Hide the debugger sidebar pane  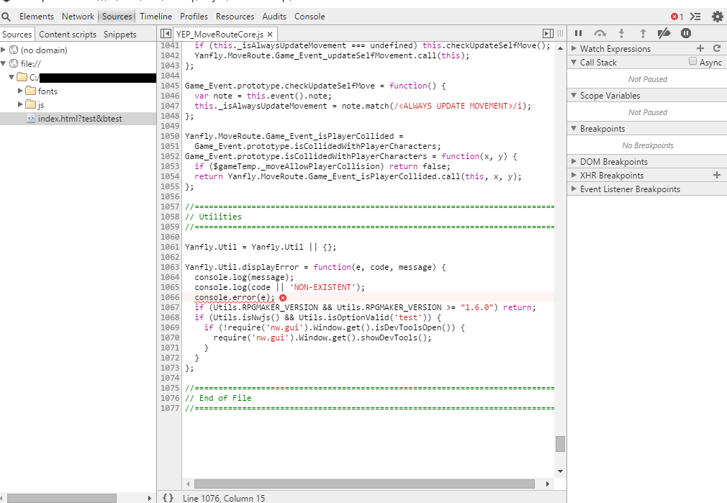point(548,33)
